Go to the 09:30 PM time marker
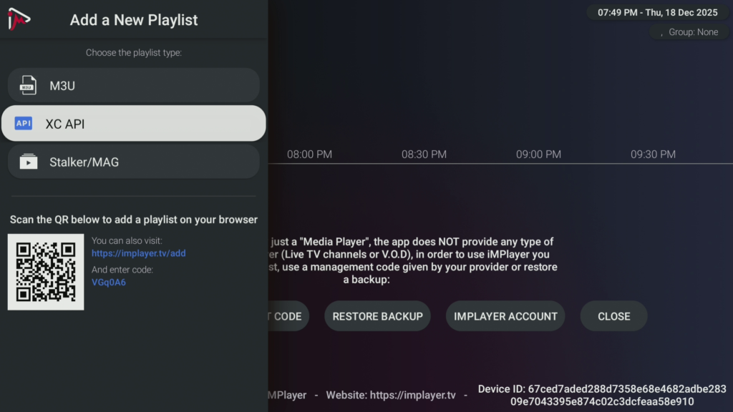 pyautogui.click(x=653, y=154)
